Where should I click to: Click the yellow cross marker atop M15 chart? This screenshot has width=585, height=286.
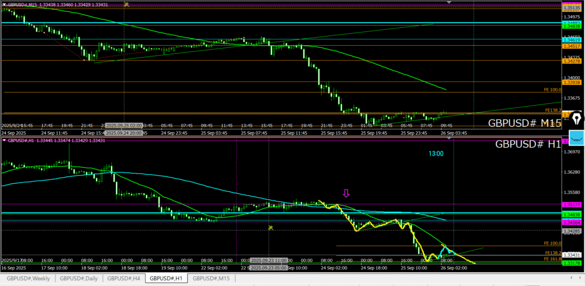coord(126,5)
